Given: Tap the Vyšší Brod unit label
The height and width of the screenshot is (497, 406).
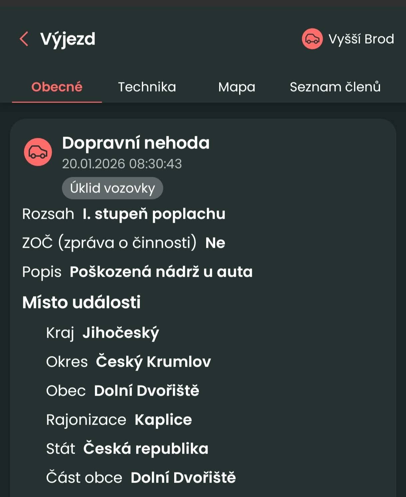Looking at the screenshot, I should point(361,39).
